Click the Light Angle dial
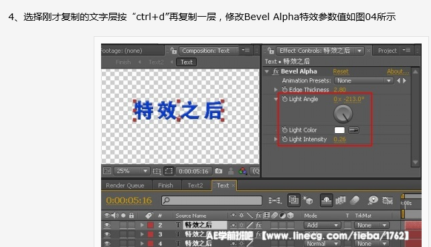The image size is (431, 247). (x=343, y=114)
